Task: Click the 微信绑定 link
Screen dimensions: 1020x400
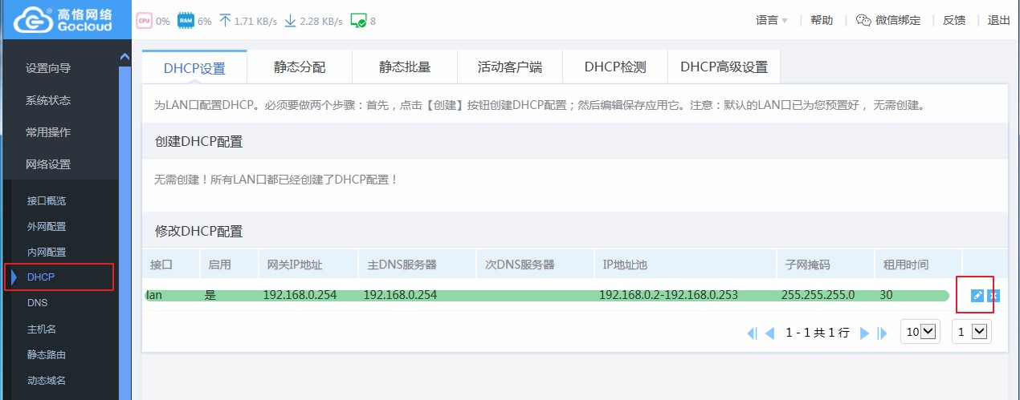Action: point(899,21)
